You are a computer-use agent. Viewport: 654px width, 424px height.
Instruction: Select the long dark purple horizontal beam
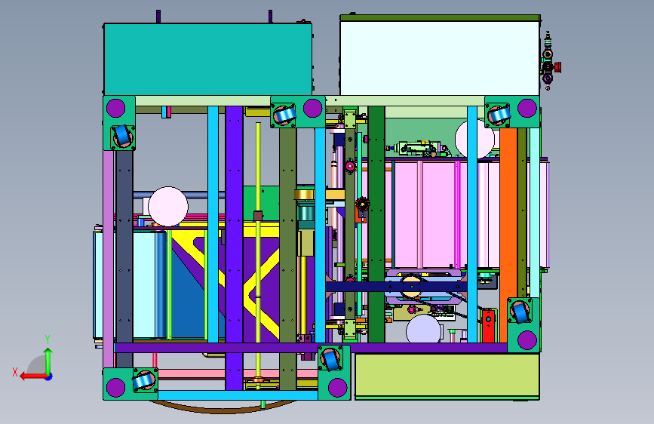[311, 348]
